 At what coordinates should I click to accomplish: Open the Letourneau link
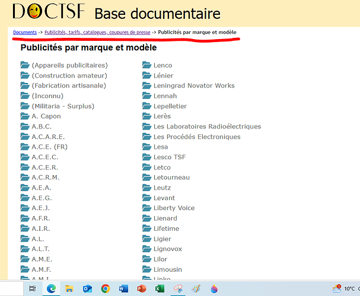point(172,178)
